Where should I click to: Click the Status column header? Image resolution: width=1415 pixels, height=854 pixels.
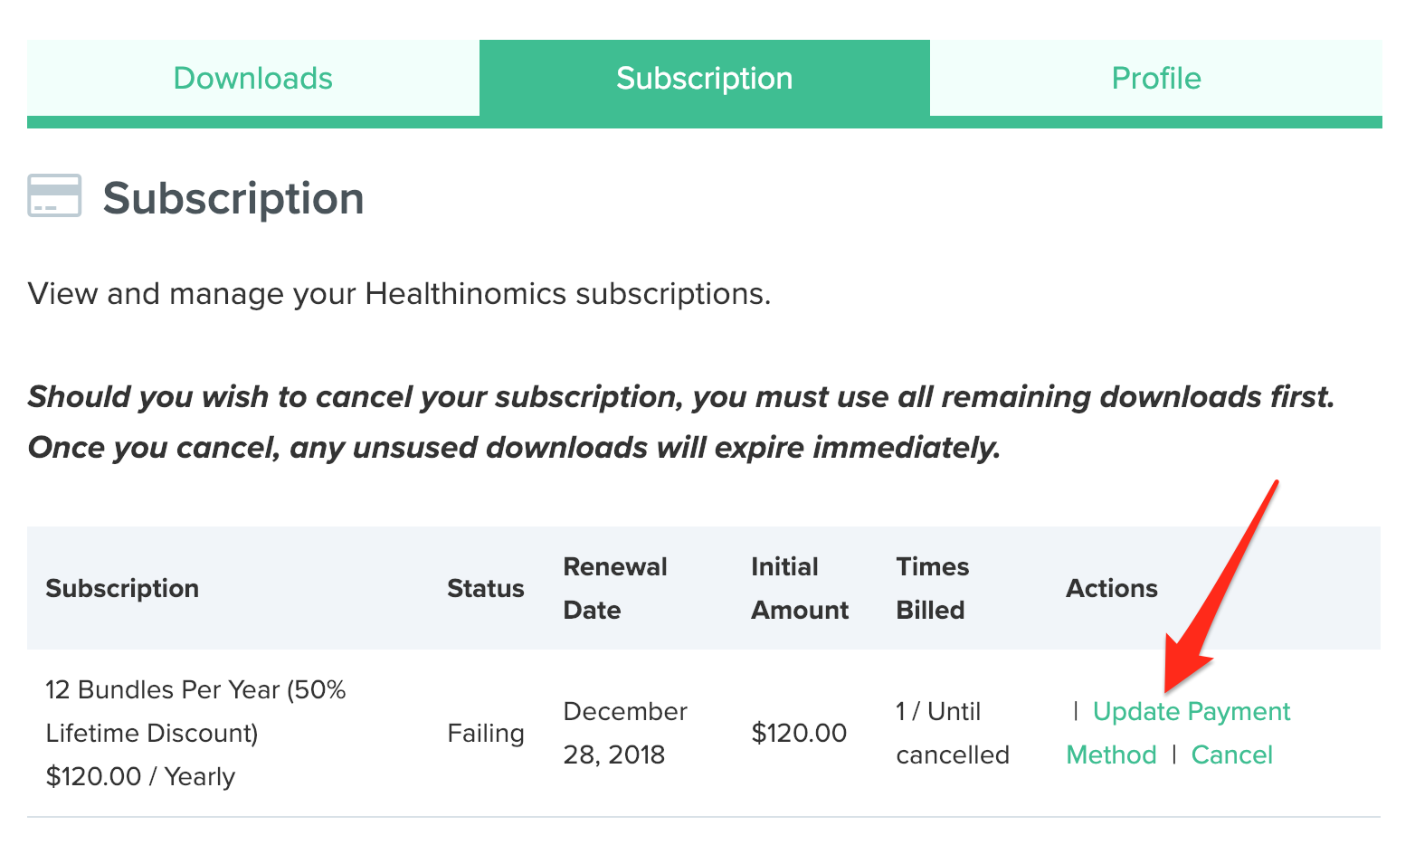click(x=485, y=589)
